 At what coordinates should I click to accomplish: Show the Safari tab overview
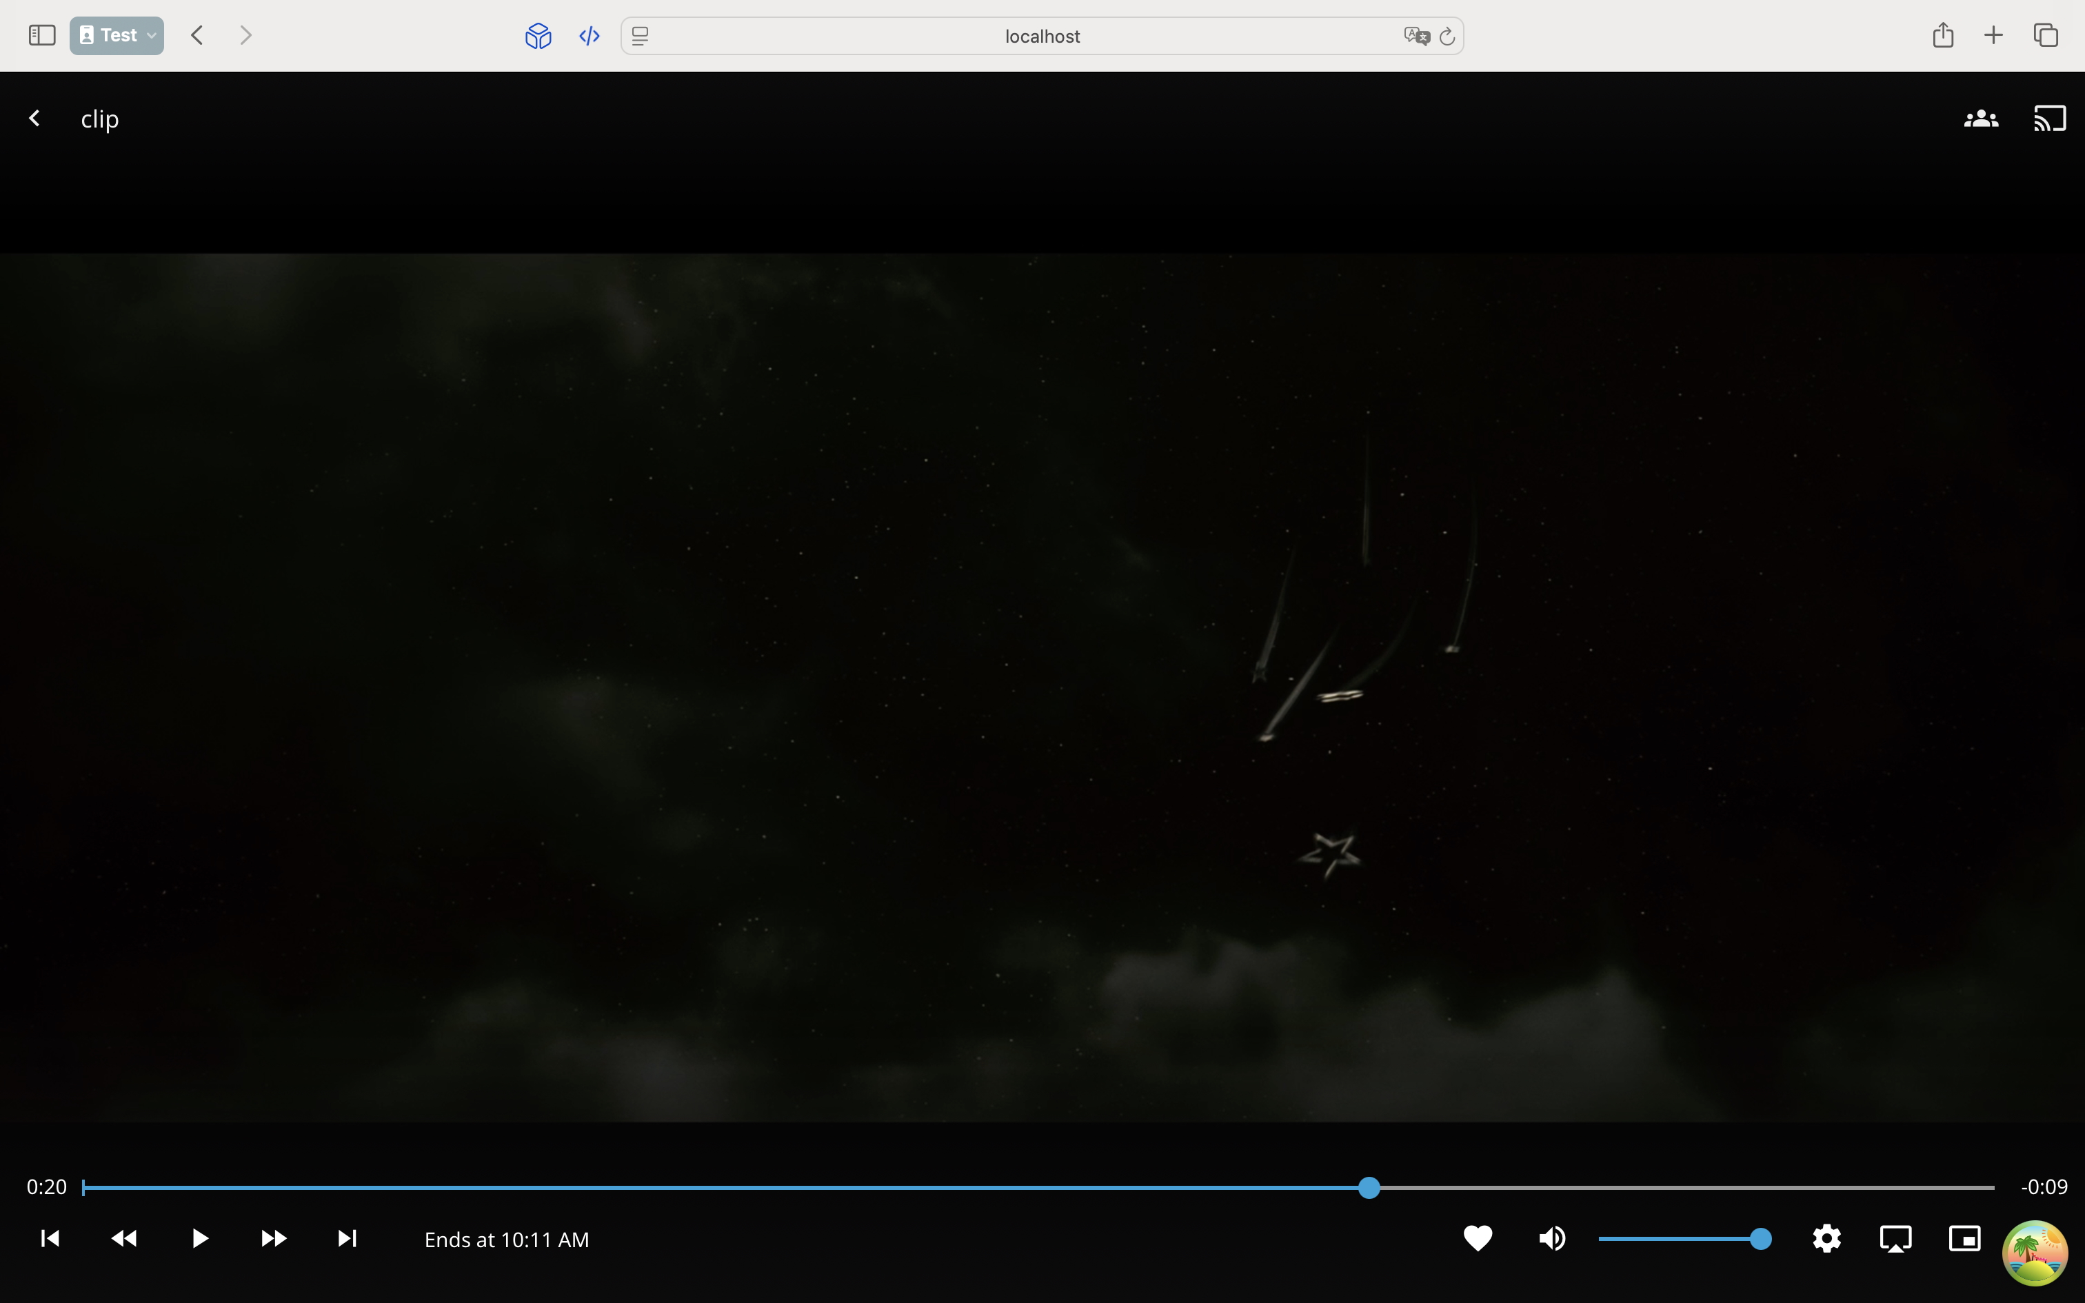click(2046, 35)
